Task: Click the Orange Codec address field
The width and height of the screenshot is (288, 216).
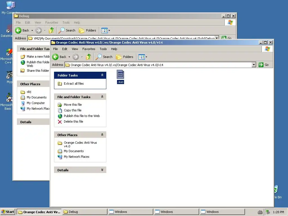Action: coord(159,65)
